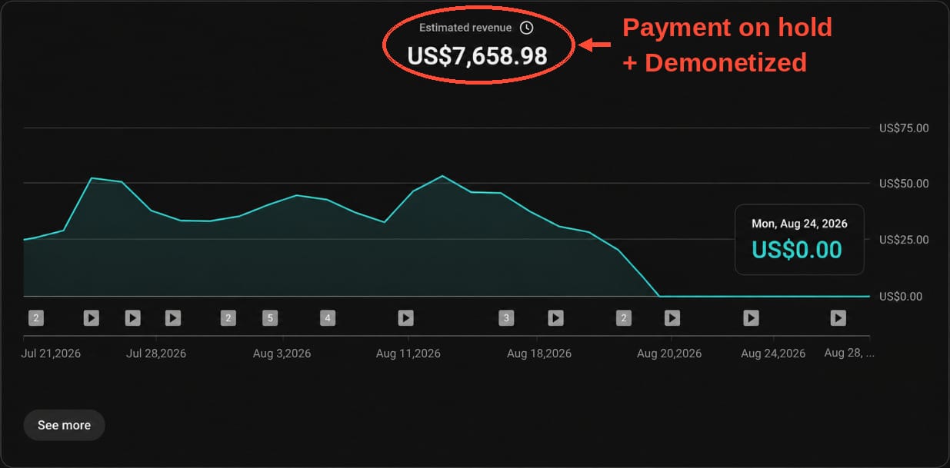This screenshot has height=468, width=950.
Task: Open the video marker badge showing 5
Action: [x=269, y=317]
